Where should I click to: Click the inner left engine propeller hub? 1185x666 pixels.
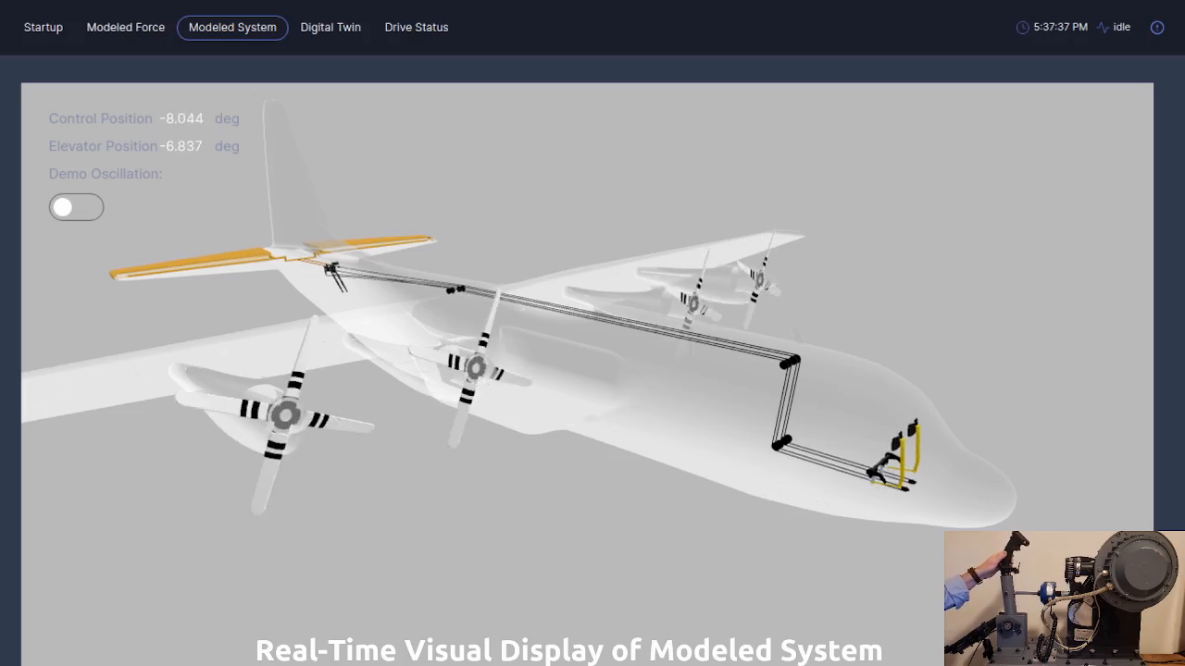[476, 368]
